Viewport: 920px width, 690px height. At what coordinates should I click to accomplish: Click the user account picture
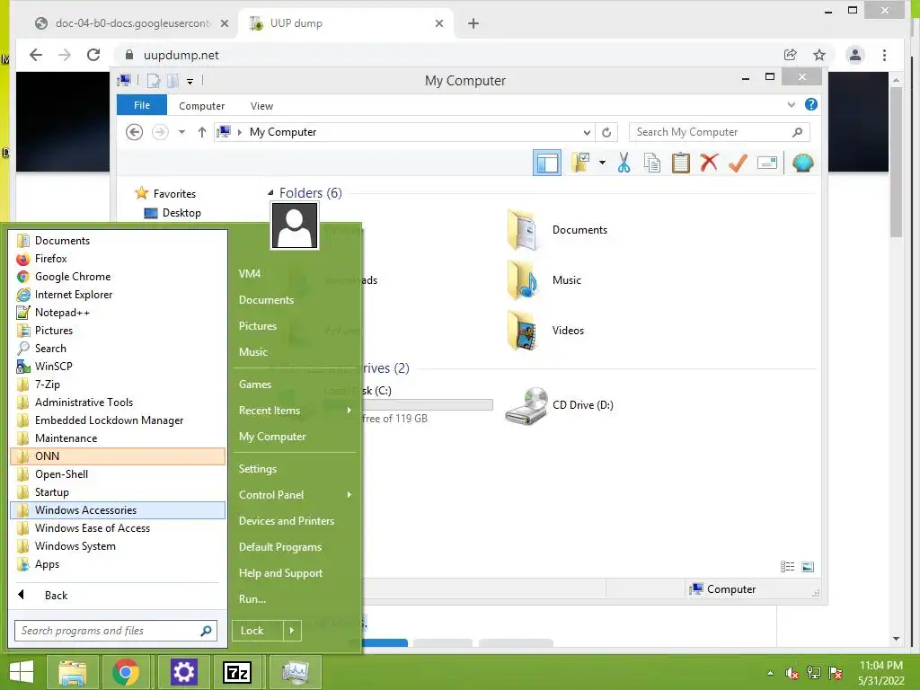coord(295,226)
